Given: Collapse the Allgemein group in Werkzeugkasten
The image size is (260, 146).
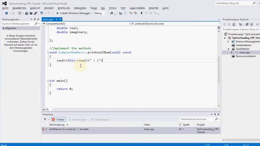Looking at the screenshot, I should coord(3,28).
